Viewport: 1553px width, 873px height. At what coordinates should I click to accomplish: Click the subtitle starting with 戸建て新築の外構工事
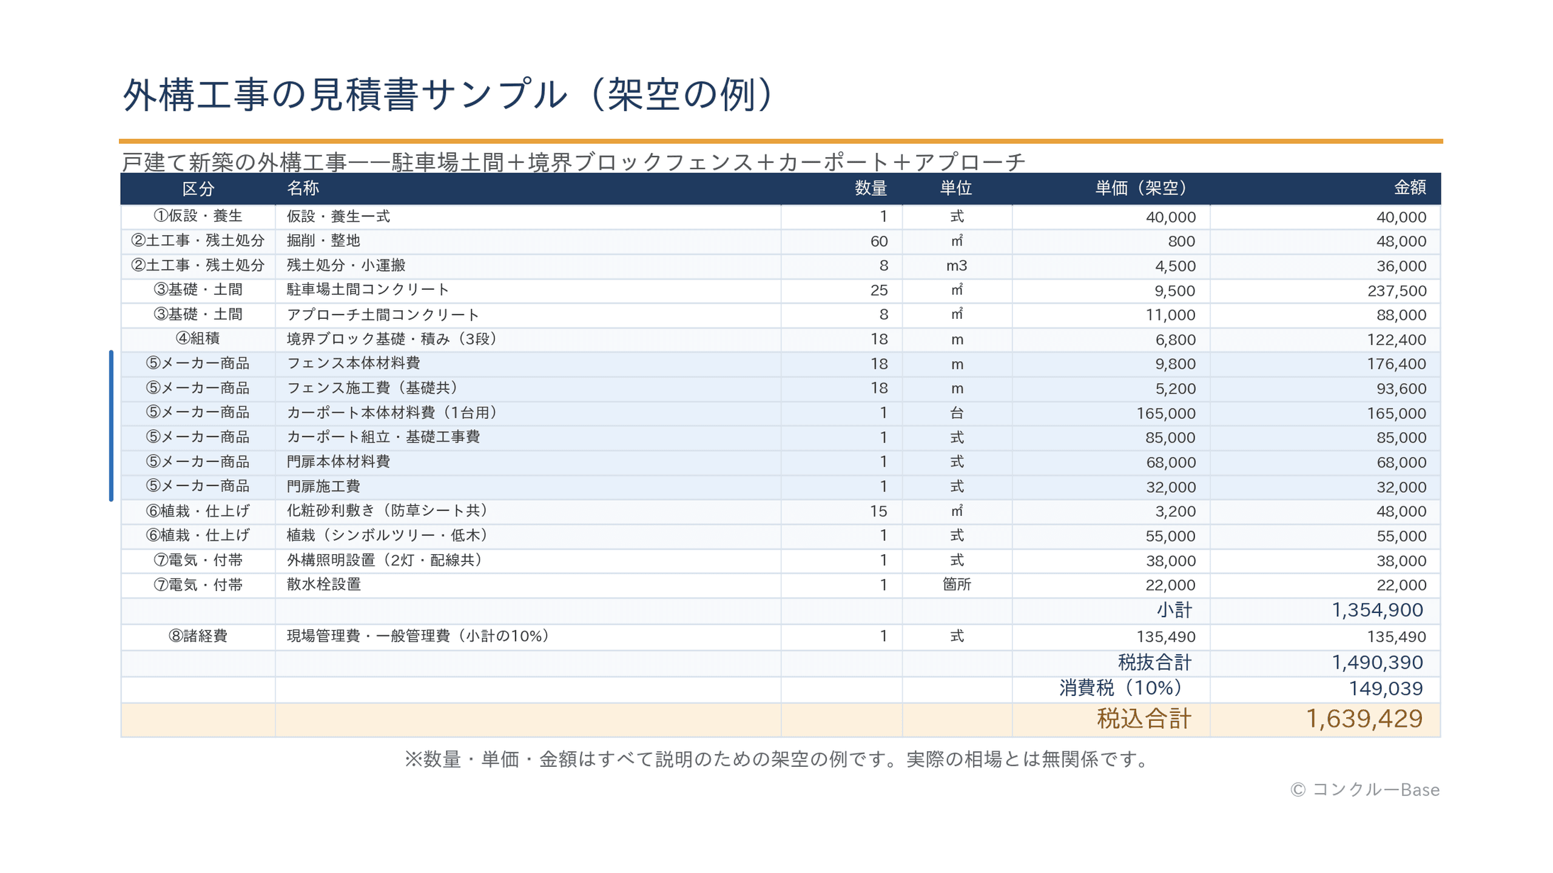[573, 162]
